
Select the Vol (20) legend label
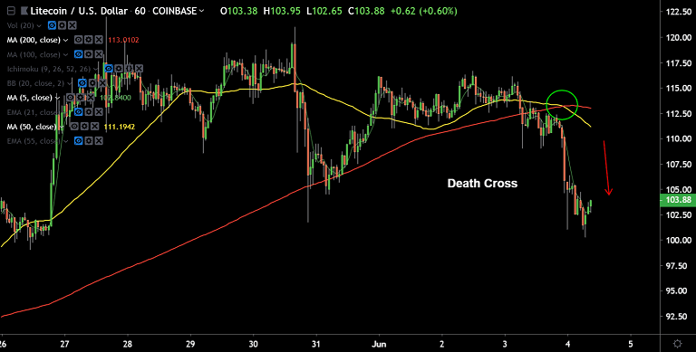[21, 25]
